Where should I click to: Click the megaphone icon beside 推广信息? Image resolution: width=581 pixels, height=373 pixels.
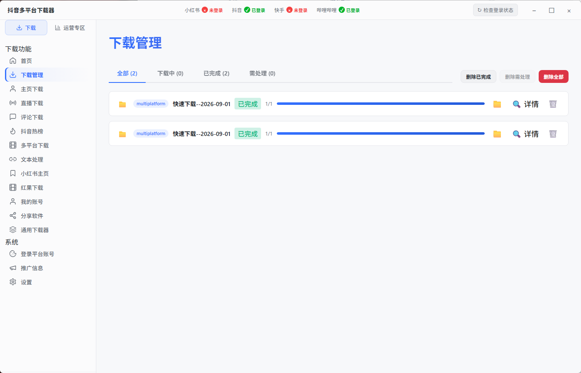point(13,268)
